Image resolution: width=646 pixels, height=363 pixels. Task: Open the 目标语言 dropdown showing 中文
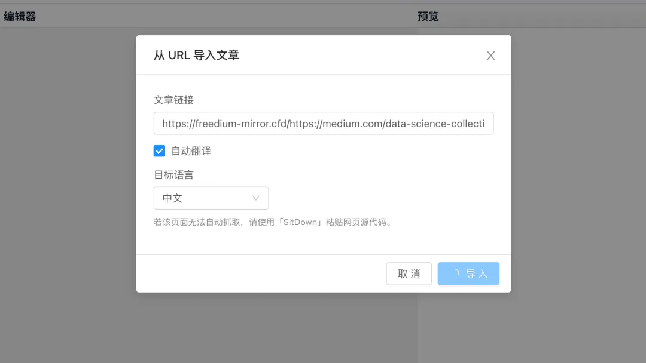click(x=211, y=198)
